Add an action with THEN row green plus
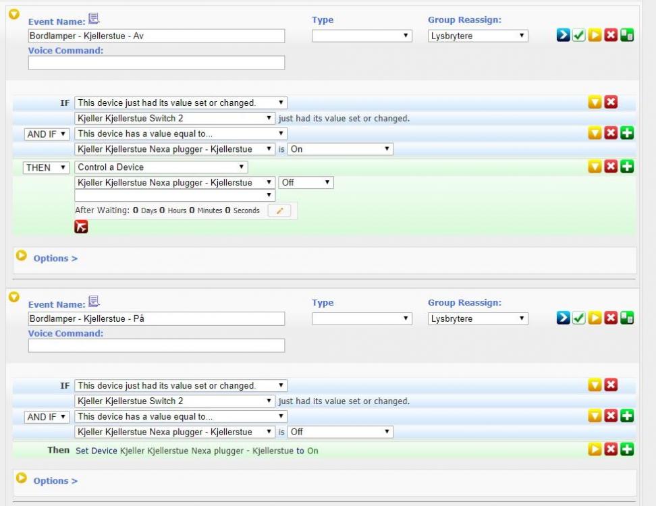 627,167
